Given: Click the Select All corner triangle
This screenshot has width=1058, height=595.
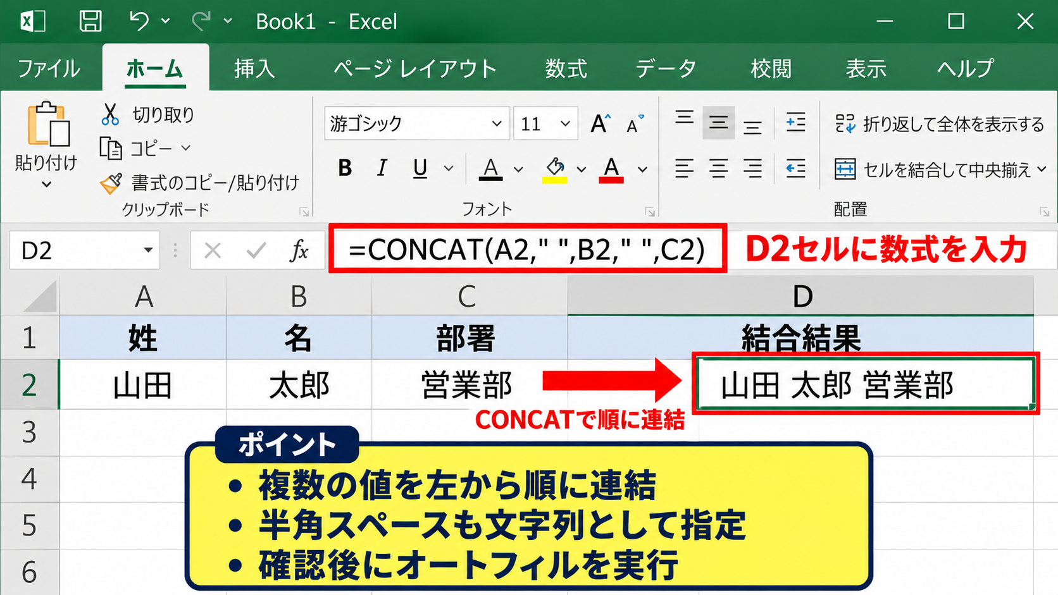Looking at the screenshot, I should coord(40,296).
